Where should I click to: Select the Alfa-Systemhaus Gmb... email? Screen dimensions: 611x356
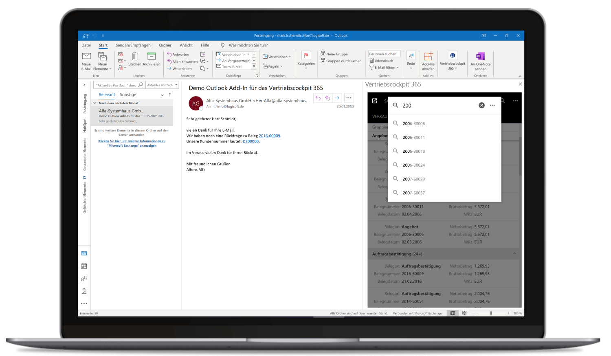click(x=132, y=116)
